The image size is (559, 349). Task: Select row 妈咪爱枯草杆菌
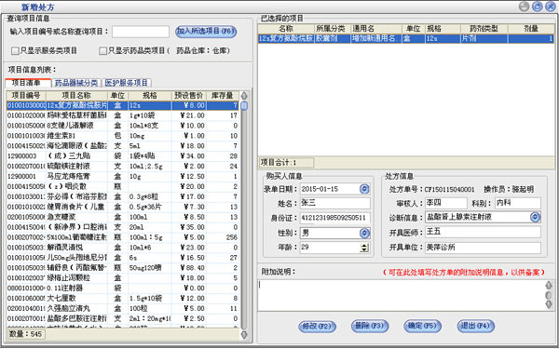122,115
